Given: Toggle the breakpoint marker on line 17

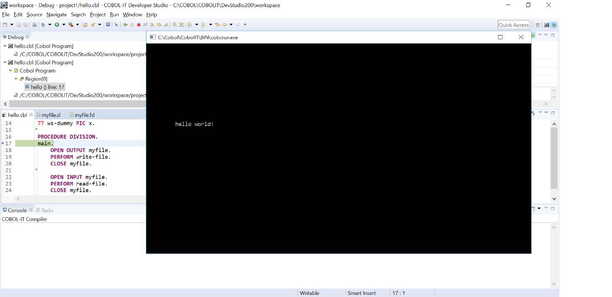Looking at the screenshot, I should (2, 143).
